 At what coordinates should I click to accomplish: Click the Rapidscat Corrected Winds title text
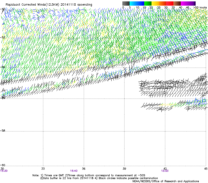pyautogui.click(x=49, y=5)
